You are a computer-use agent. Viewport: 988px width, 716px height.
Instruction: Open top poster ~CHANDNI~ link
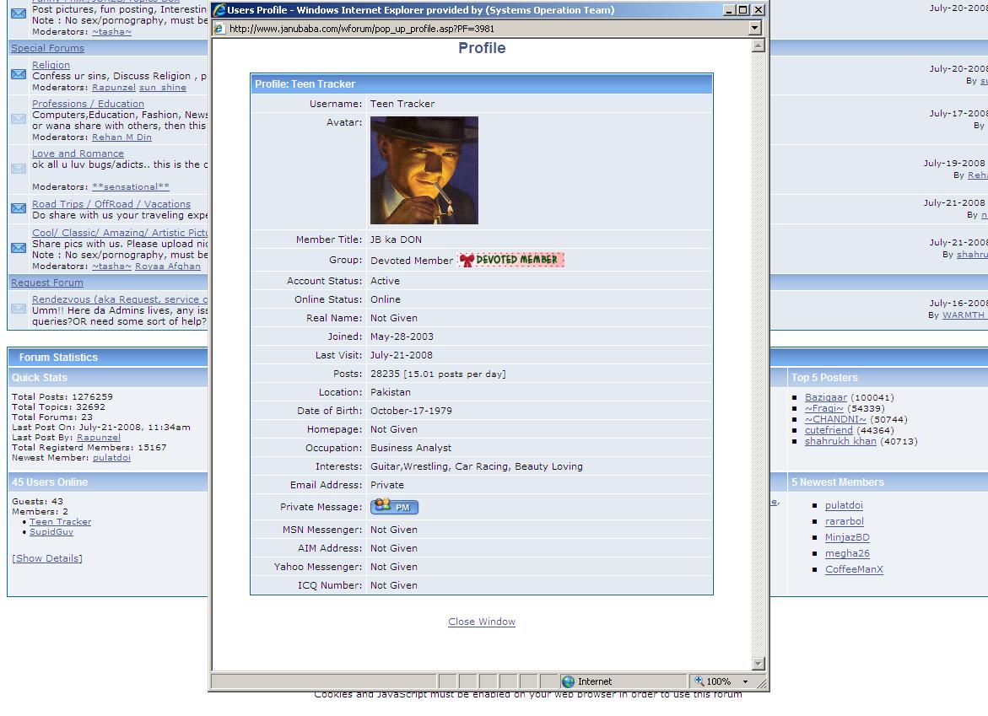point(835,419)
